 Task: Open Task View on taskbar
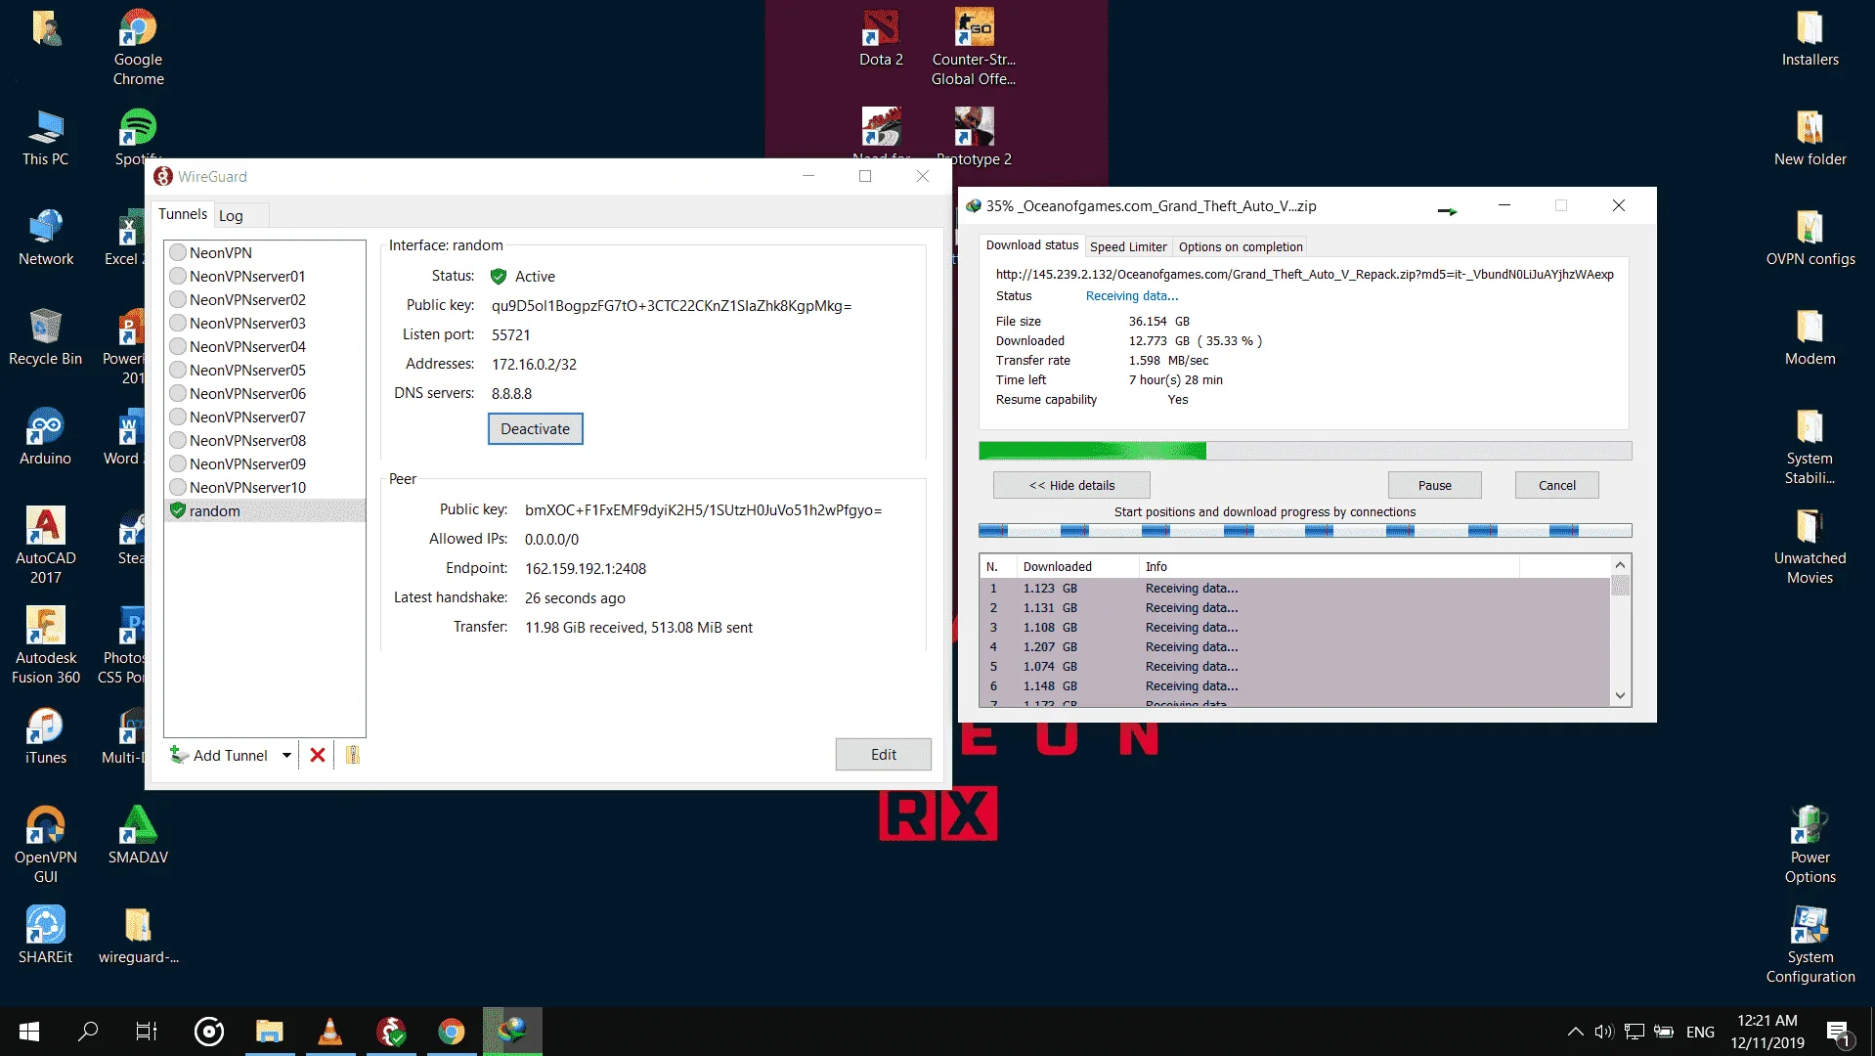[x=147, y=1032]
